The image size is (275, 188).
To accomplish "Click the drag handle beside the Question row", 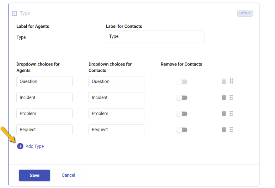I will (231, 81).
